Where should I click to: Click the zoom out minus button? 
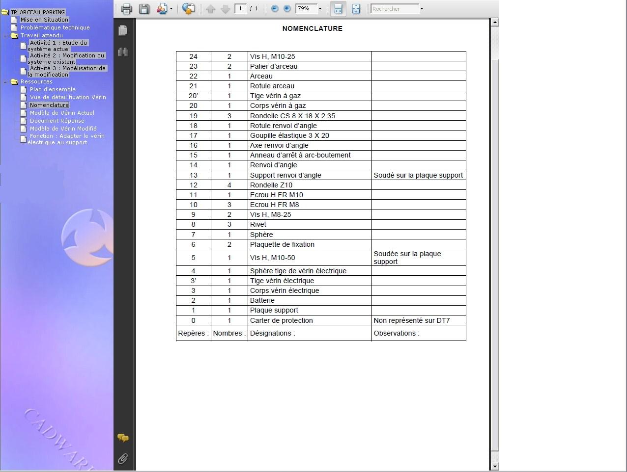pos(275,9)
